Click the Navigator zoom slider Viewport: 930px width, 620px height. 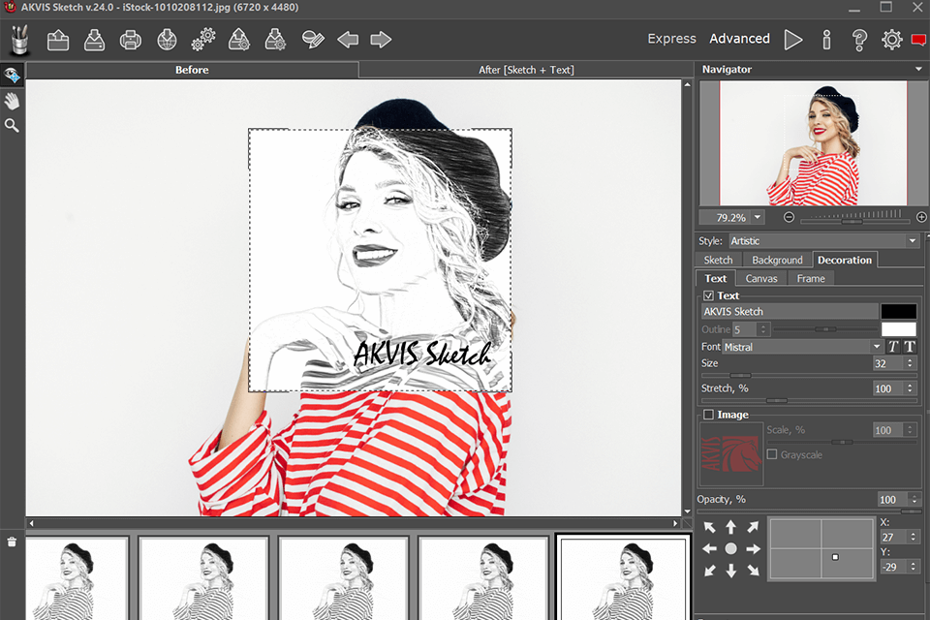(x=854, y=221)
